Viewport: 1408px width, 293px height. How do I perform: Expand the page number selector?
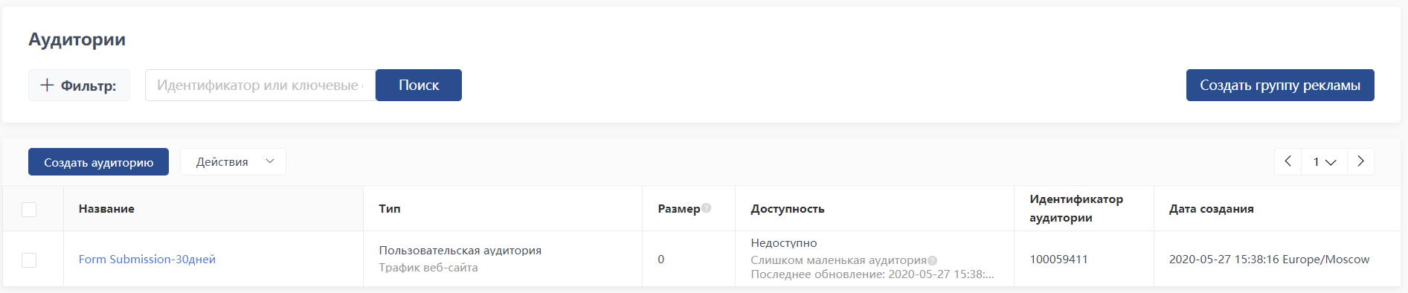pyautogui.click(x=1324, y=161)
